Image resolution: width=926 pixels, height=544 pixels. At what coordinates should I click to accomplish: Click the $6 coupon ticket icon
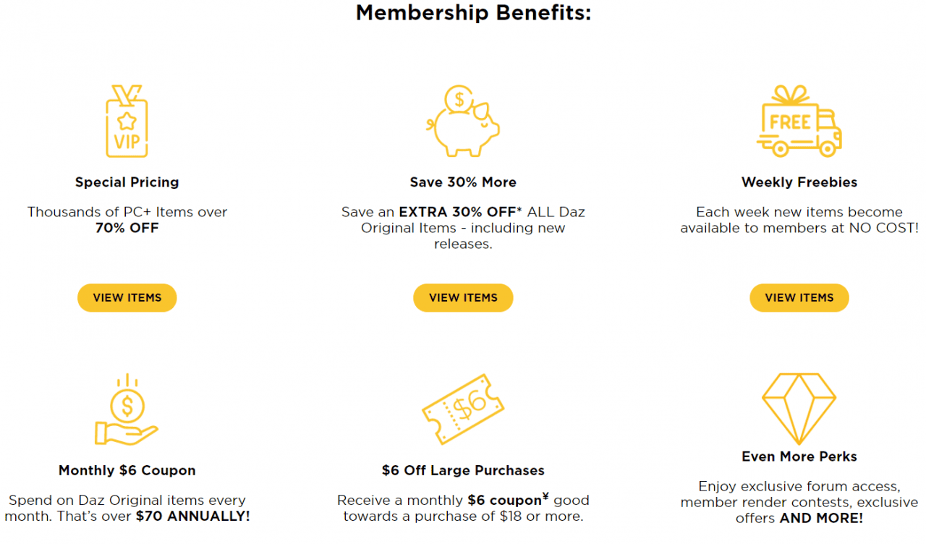pos(463,409)
